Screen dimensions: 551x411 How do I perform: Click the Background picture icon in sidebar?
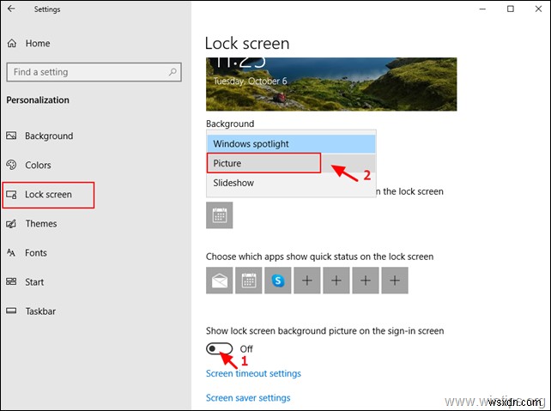pyautogui.click(x=11, y=136)
